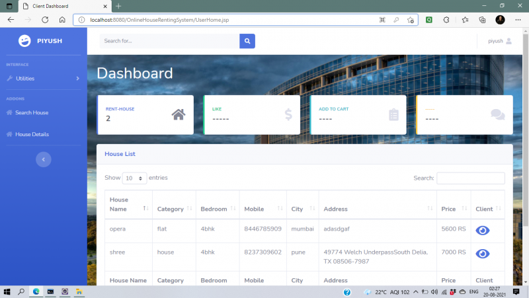Click the taskbar help question mark icon

click(x=346, y=292)
